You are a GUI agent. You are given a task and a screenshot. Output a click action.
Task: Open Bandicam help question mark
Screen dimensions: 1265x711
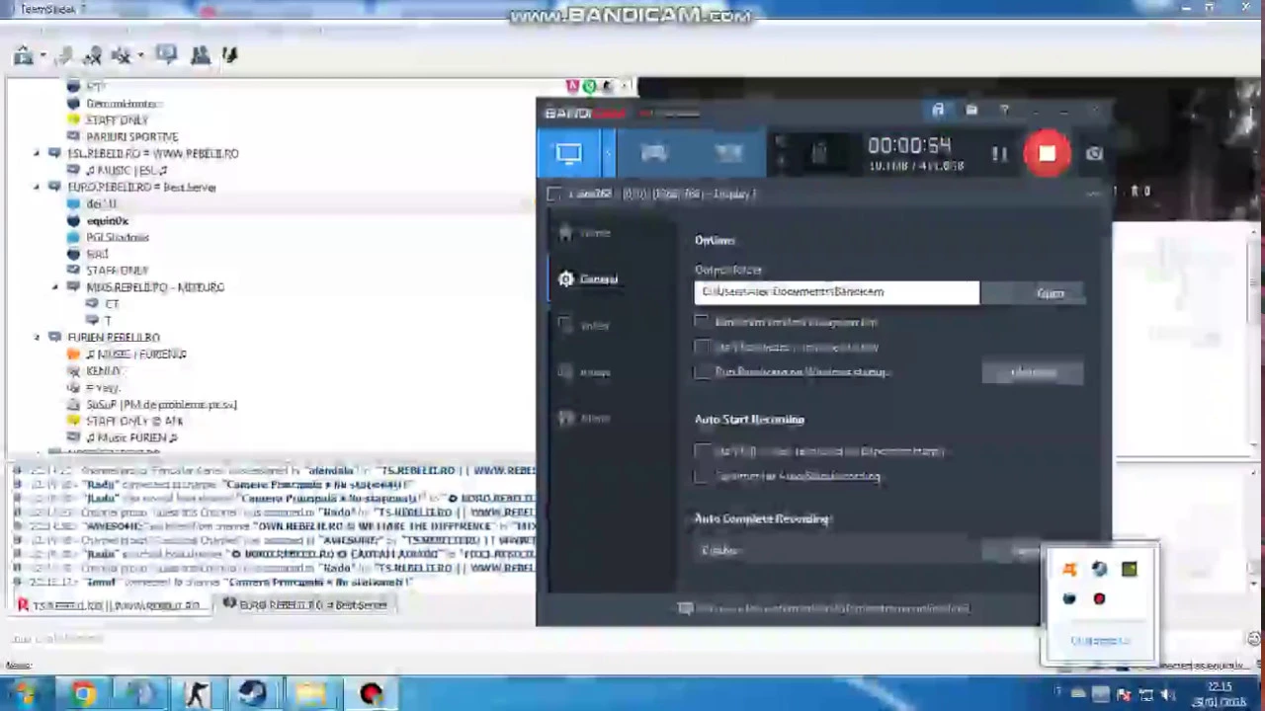(1004, 111)
